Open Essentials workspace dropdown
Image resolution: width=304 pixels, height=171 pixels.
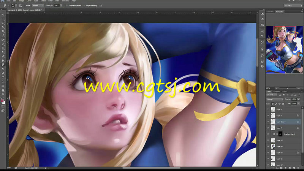293,6
